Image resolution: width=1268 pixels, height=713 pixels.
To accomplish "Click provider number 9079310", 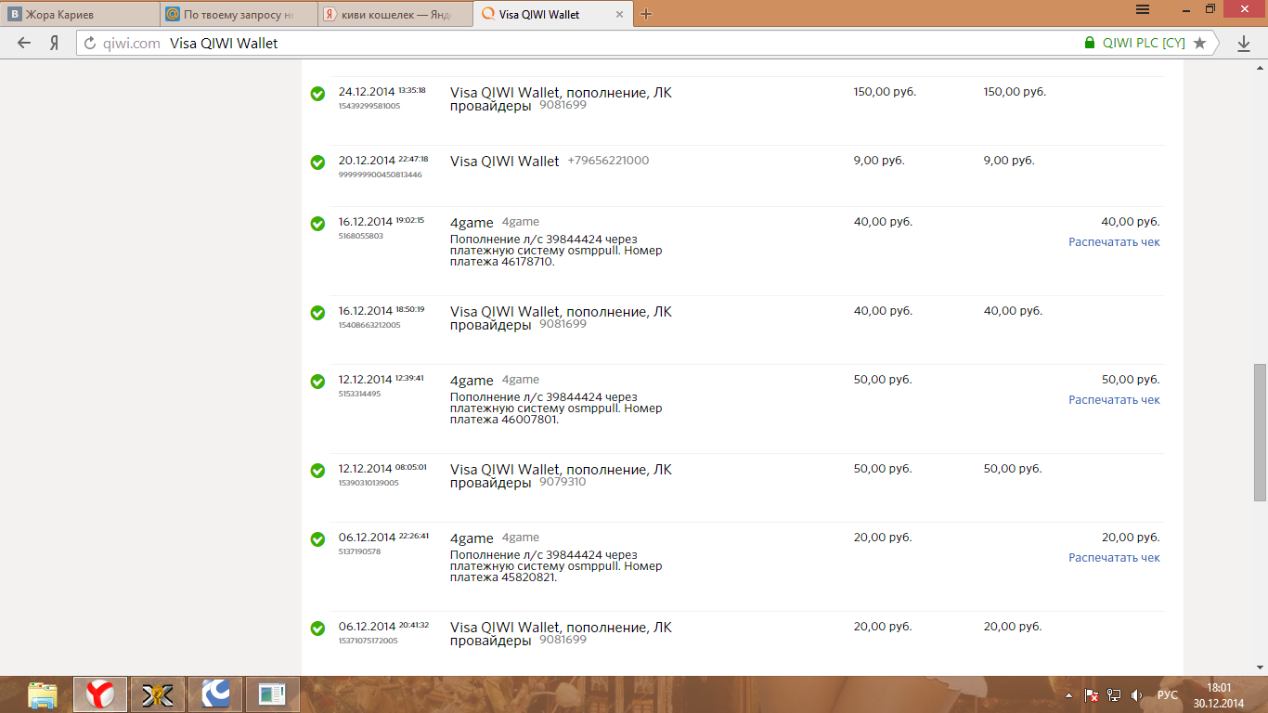I will click(563, 482).
